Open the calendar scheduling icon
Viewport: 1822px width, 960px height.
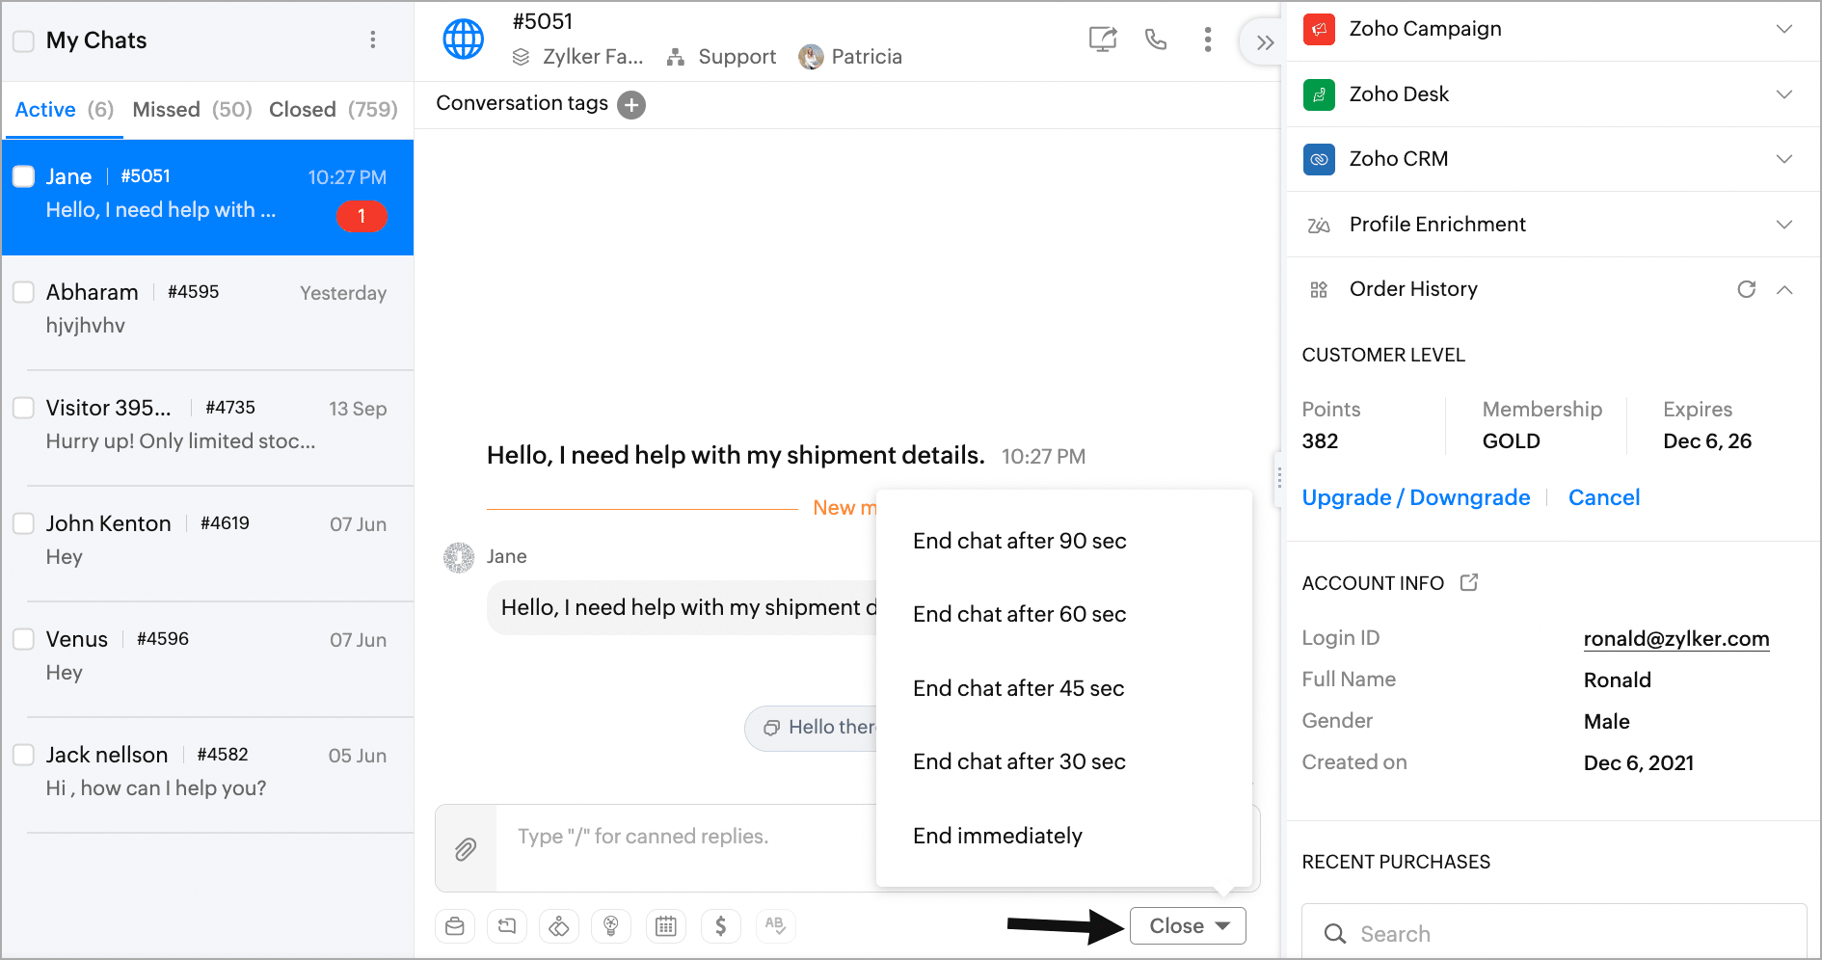pyautogui.click(x=665, y=926)
